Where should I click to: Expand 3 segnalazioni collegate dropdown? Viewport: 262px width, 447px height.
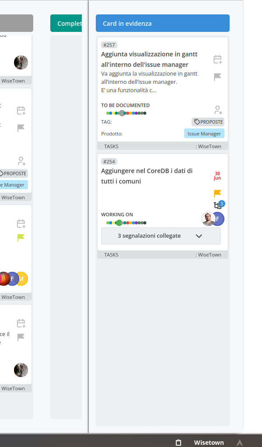tap(161, 236)
